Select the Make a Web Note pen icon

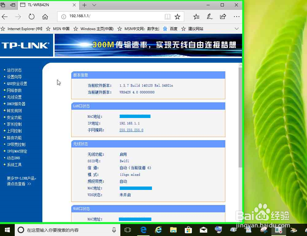click(x=210, y=17)
